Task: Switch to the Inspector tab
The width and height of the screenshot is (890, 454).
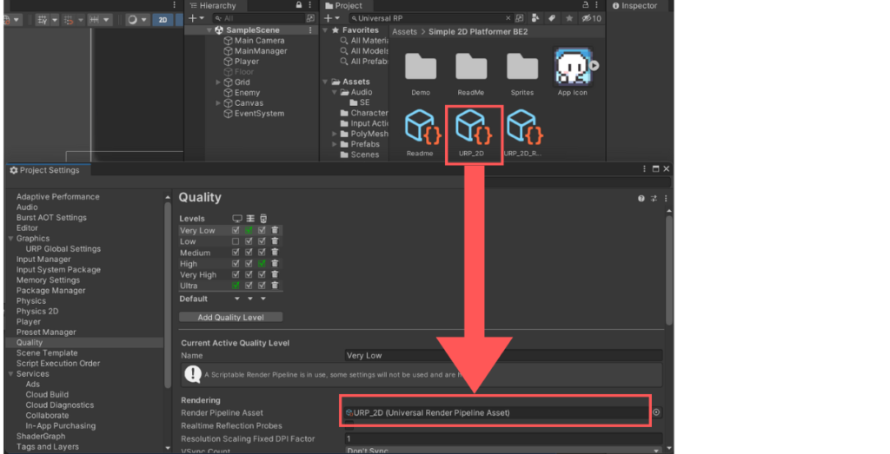Action: (x=639, y=6)
